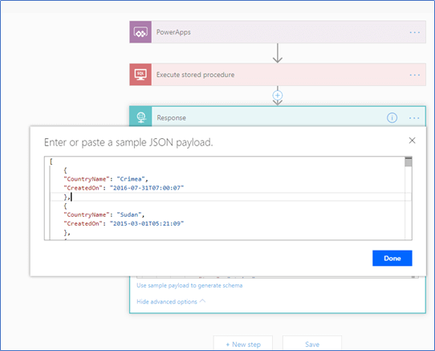Click the teal Response globe icon
435x351 pixels.
[140, 117]
